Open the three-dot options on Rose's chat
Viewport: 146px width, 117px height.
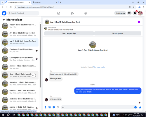click(33, 75)
